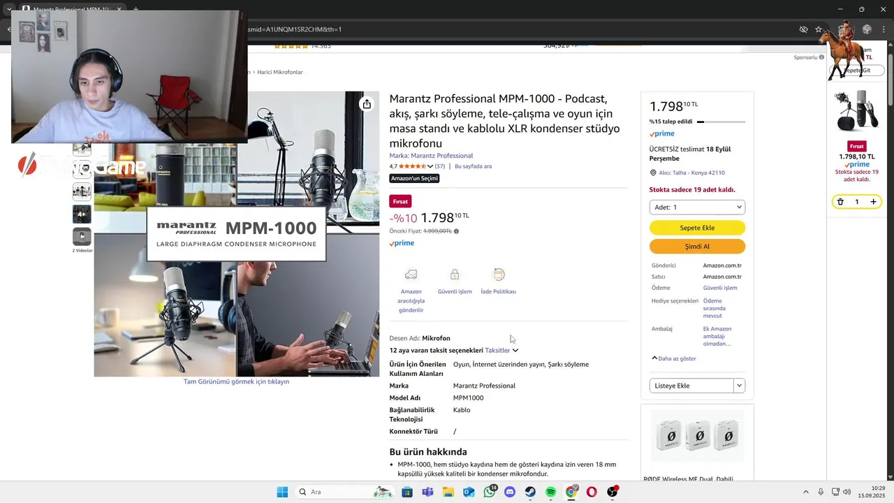Increase cart quantity with the plus icon

coord(873,202)
